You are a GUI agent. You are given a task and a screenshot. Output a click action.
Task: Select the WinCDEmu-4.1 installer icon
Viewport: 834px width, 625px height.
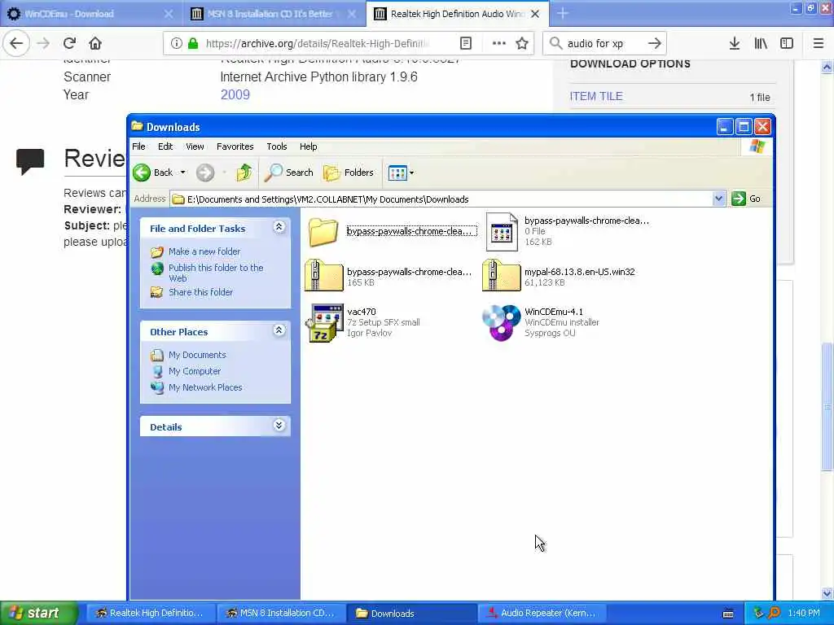(501, 322)
